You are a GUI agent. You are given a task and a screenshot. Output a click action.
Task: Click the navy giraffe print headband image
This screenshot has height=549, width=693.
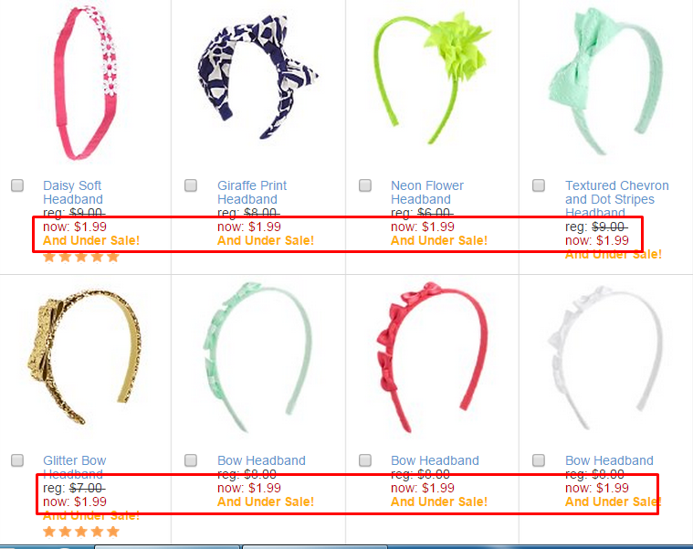coord(257,76)
